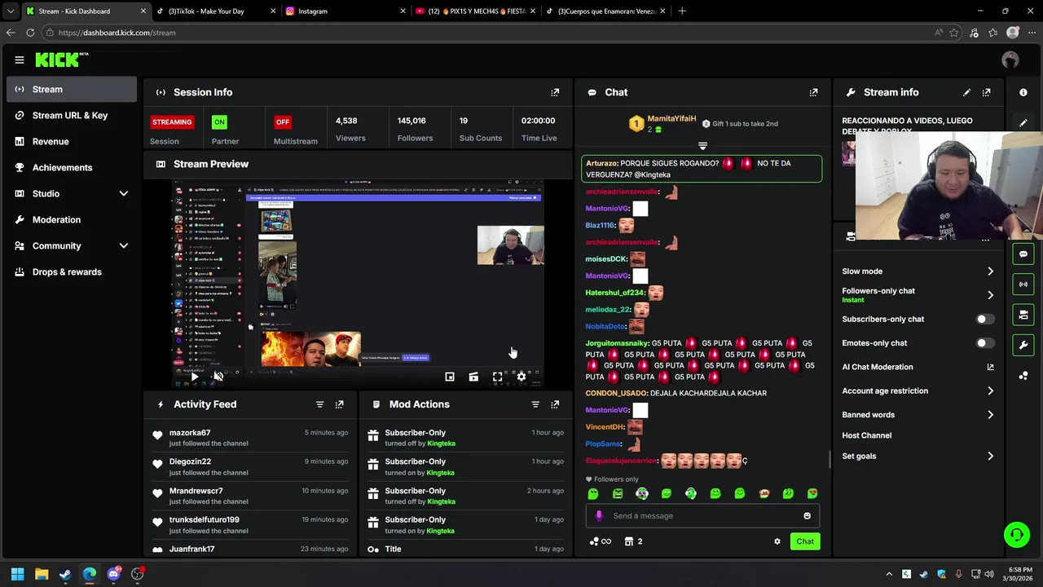
Task: Switch to Instagram browser tab
Action: coord(345,11)
